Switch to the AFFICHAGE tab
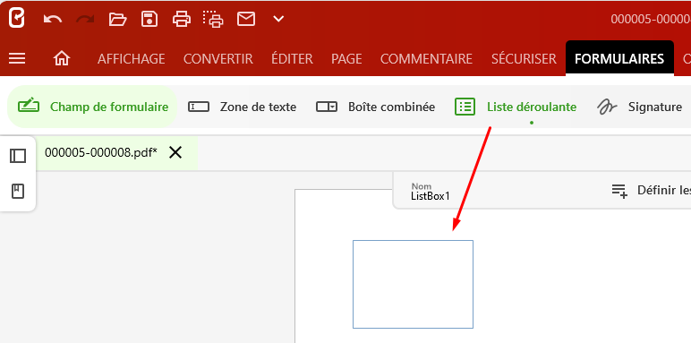This screenshot has height=343, width=691. (132, 58)
